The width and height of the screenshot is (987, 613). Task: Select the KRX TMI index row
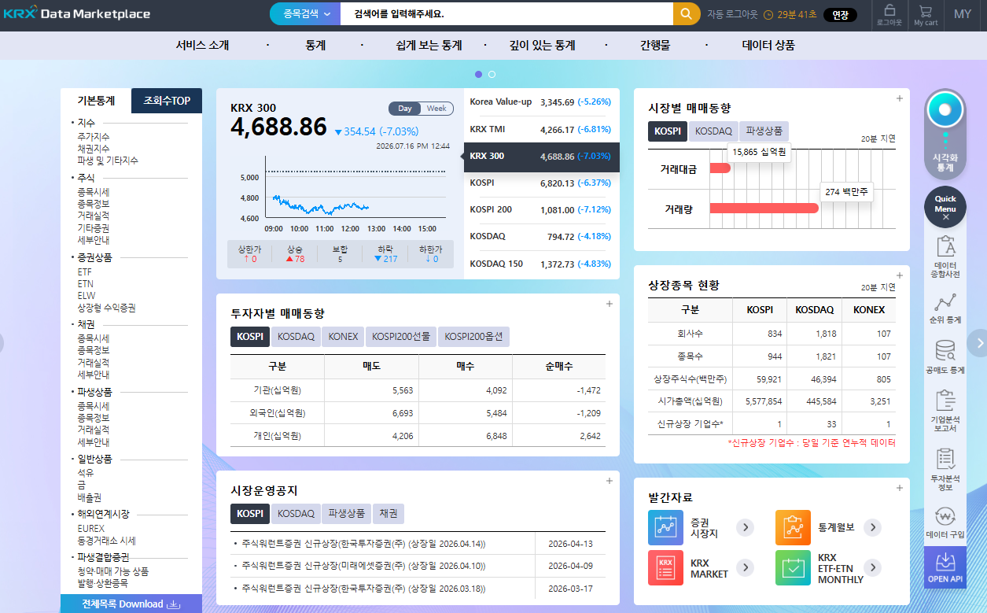pos(541,129)
